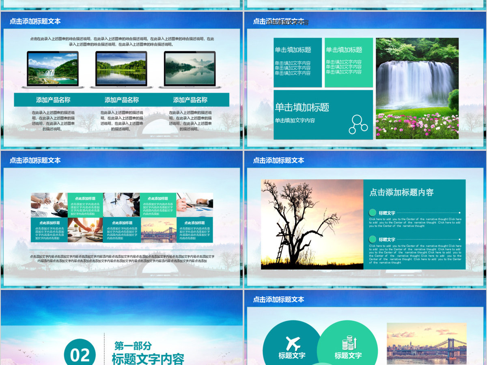Click 标题文字 label under coins icon
The width and height of the screenshot is (487, 365).
click(x=348, y=356)
